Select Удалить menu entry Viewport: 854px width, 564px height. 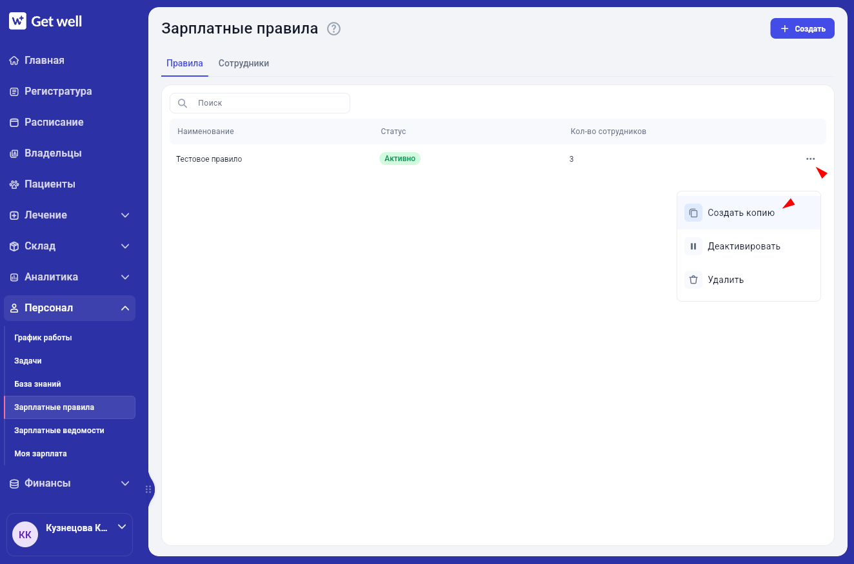(749, 280)
